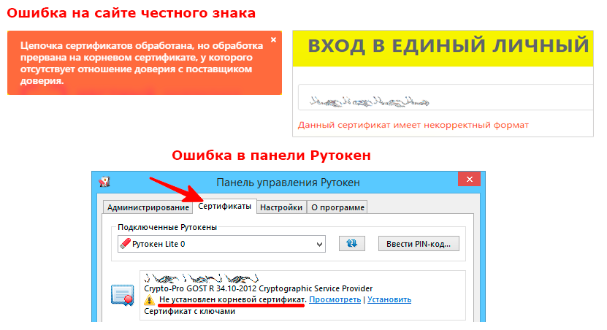
Task: Click the Rutoken app icon in title bar
Action: (104, 182)
